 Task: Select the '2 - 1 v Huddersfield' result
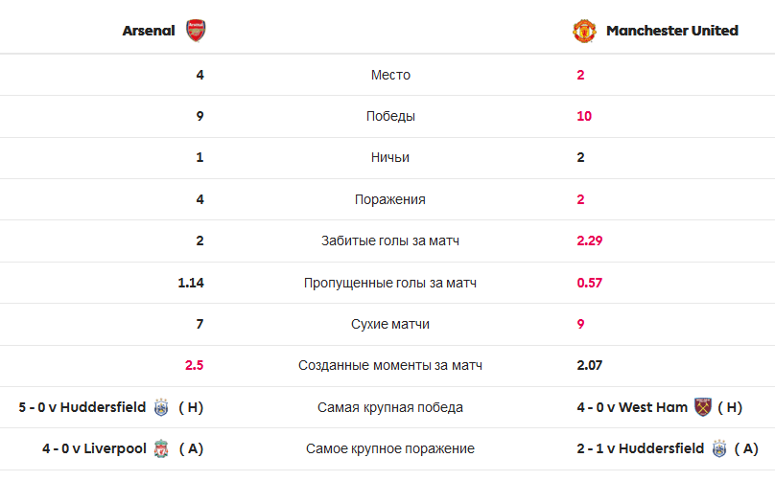coord(640,448)
